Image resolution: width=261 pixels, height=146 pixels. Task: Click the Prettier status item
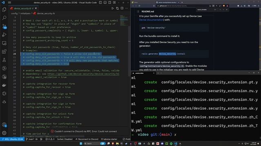(126, 139)
